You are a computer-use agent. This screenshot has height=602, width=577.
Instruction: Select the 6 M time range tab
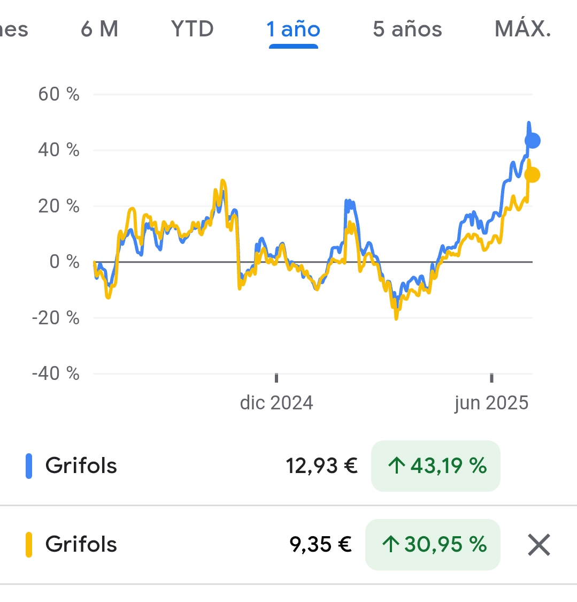point(99,29)
